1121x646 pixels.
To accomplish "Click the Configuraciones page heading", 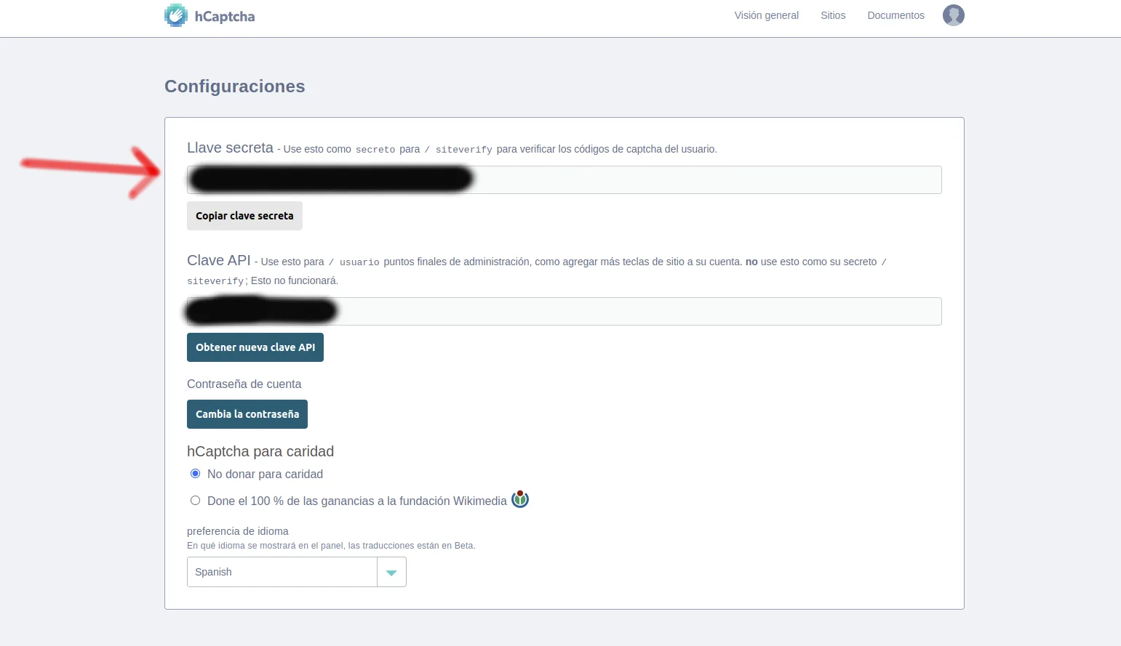I will pyautogui.click(x=235, y=86).
